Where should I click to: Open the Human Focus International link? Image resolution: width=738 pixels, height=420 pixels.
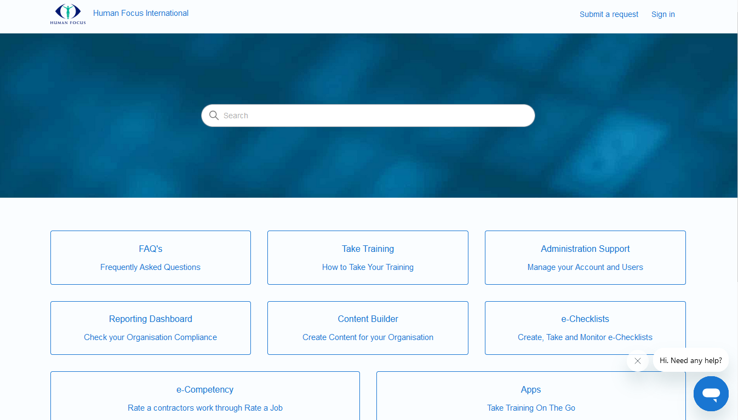point(141,13)
